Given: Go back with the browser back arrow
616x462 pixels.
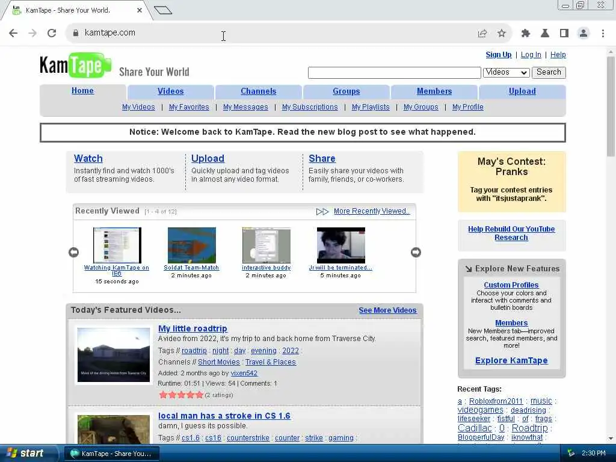Looking at the screenshot, I should [13, 33].
